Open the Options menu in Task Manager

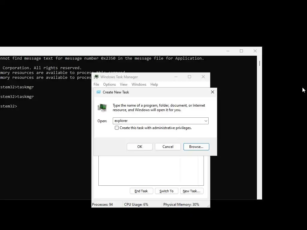[x=109, y=84]
